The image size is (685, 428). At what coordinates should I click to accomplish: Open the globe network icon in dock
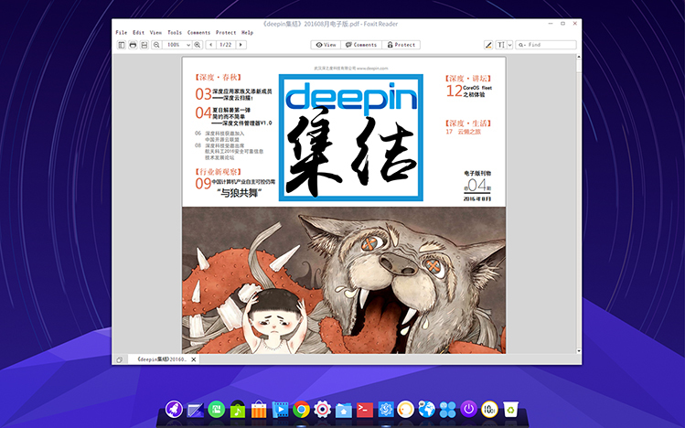426,409
